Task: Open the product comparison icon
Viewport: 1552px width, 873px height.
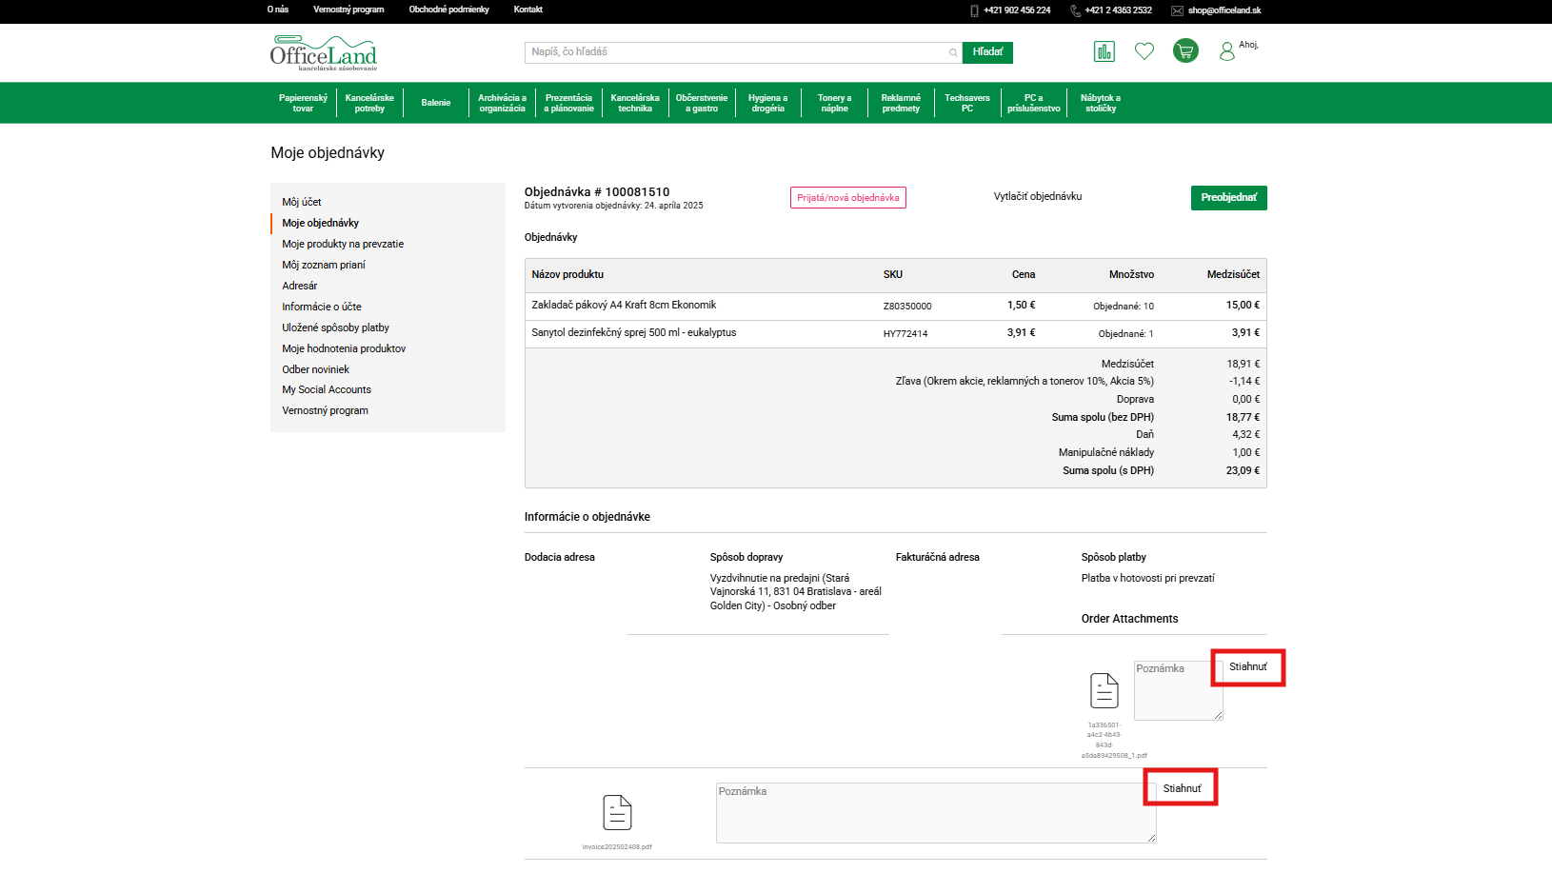Action: point(1104,51)
